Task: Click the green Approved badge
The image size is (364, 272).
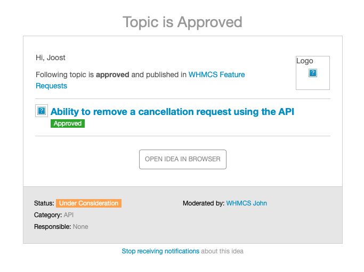Action: [x=68, y=123]
